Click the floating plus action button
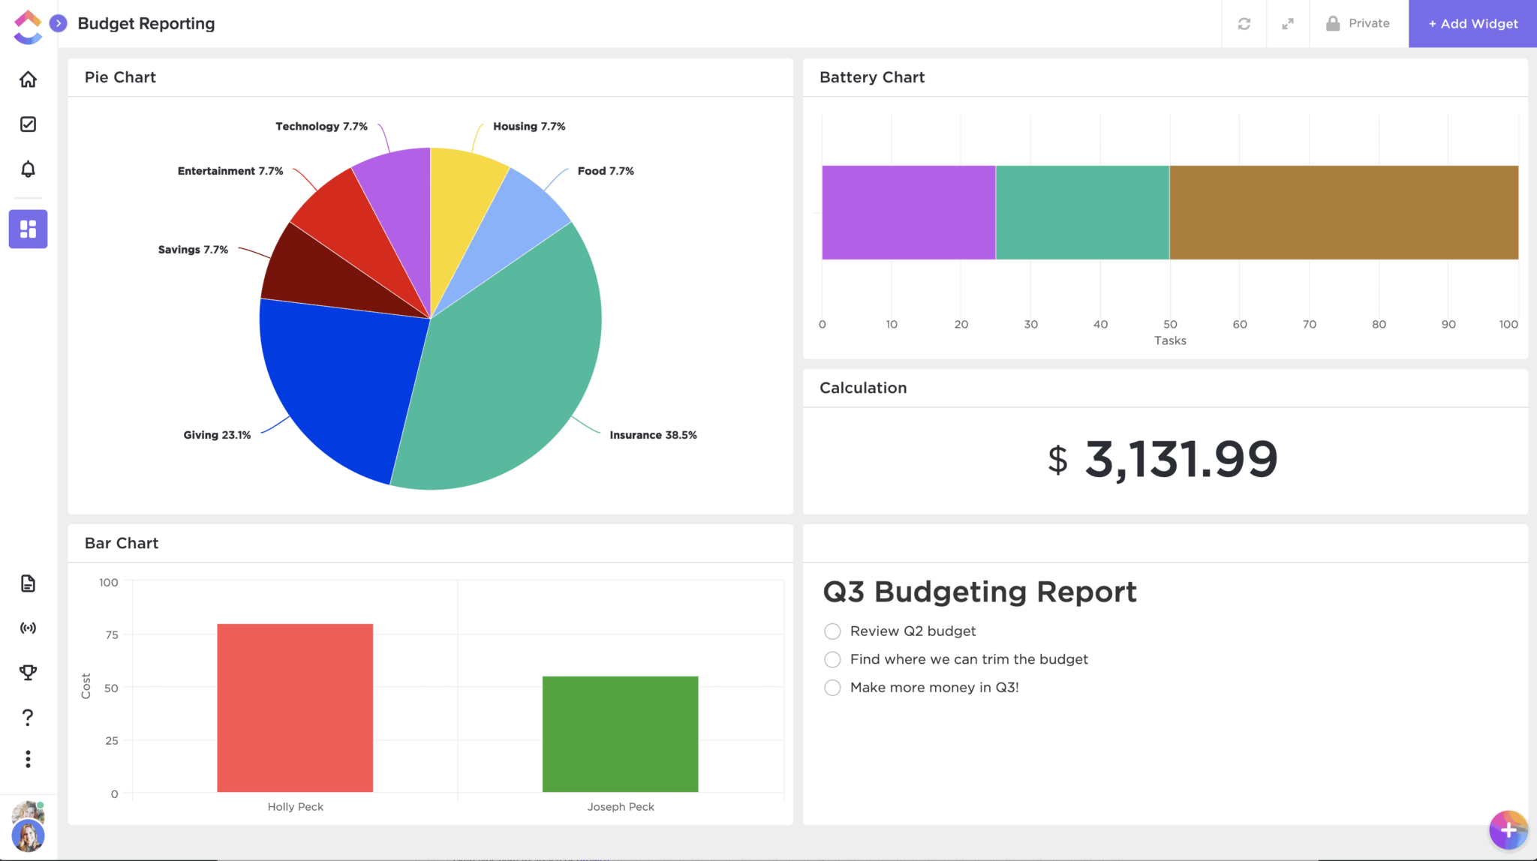The width and height of the screenshot is (1537, 861). (x=1507, y=830)
